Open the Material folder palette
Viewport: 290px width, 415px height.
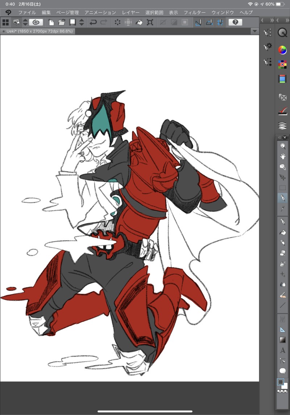point(283,97)
